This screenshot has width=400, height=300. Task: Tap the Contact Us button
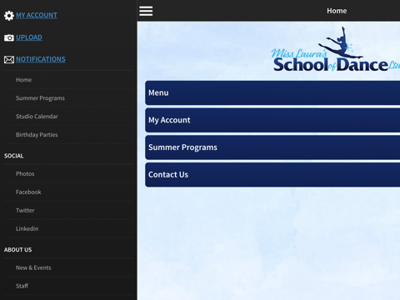click(x=272, y=175)
